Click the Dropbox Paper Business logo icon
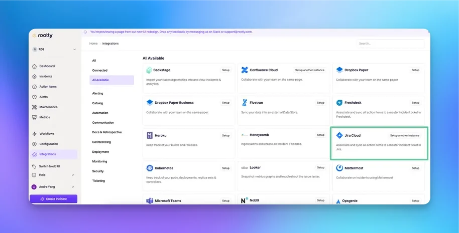Screen dimensions: 459x233 click(150, 103)
